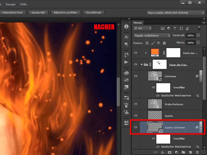Open the Styles fx panel icon
The image size is (207, 155).
(x=126, y=87)
